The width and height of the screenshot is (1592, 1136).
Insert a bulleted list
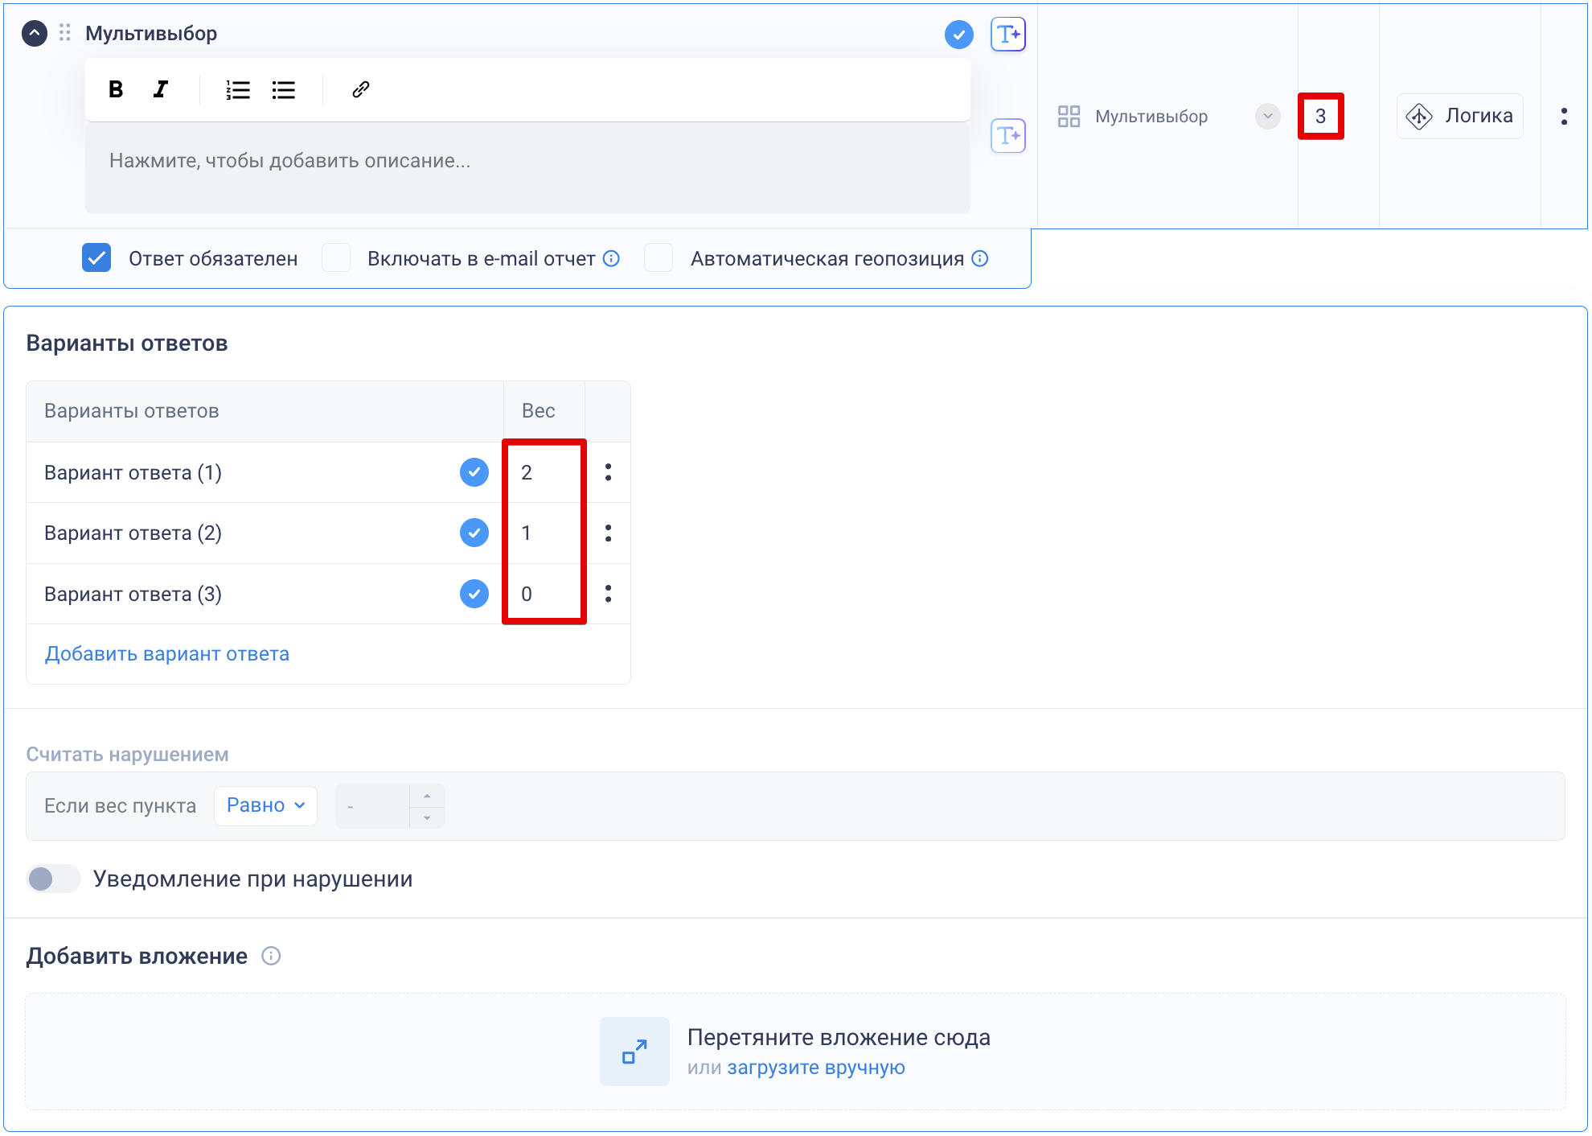(x=284, y=89)
